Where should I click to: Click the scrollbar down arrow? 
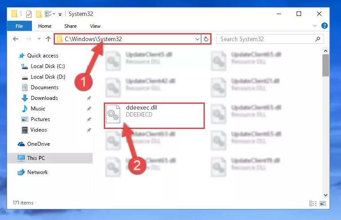pyautogui.click(x=325, y=195)
